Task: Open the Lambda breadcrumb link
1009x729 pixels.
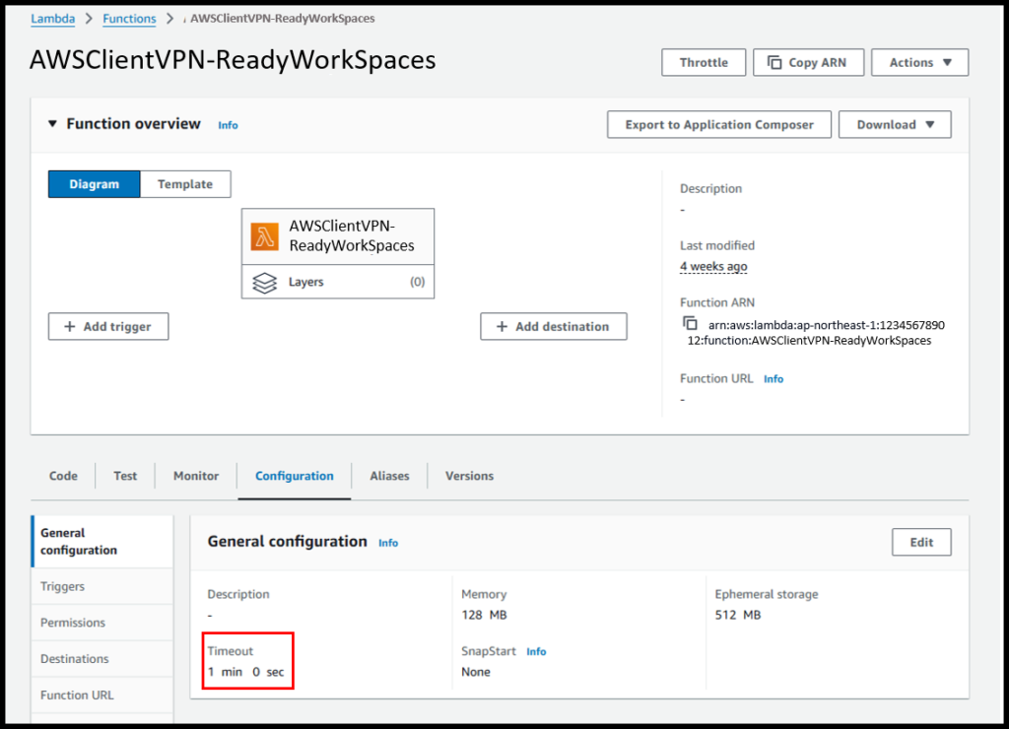Action: [52, 19]
